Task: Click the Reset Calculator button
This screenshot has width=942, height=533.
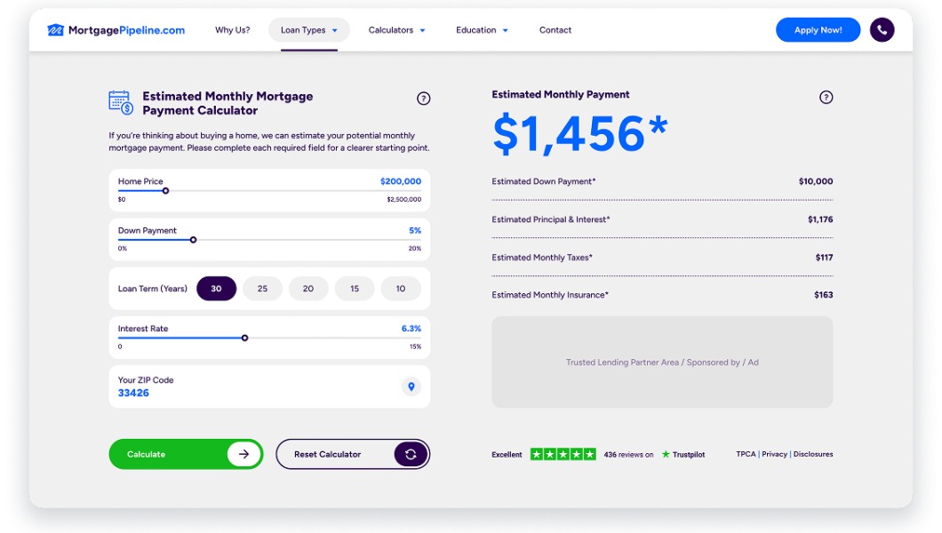Action: point(353,454)
